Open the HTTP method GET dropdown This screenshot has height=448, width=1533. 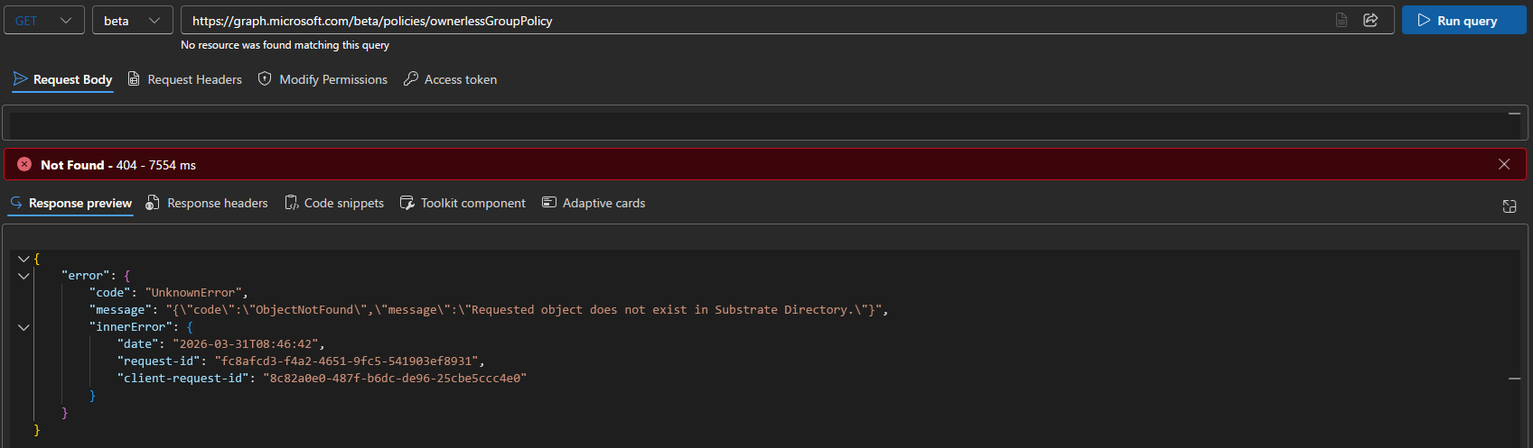coord(44,21)
